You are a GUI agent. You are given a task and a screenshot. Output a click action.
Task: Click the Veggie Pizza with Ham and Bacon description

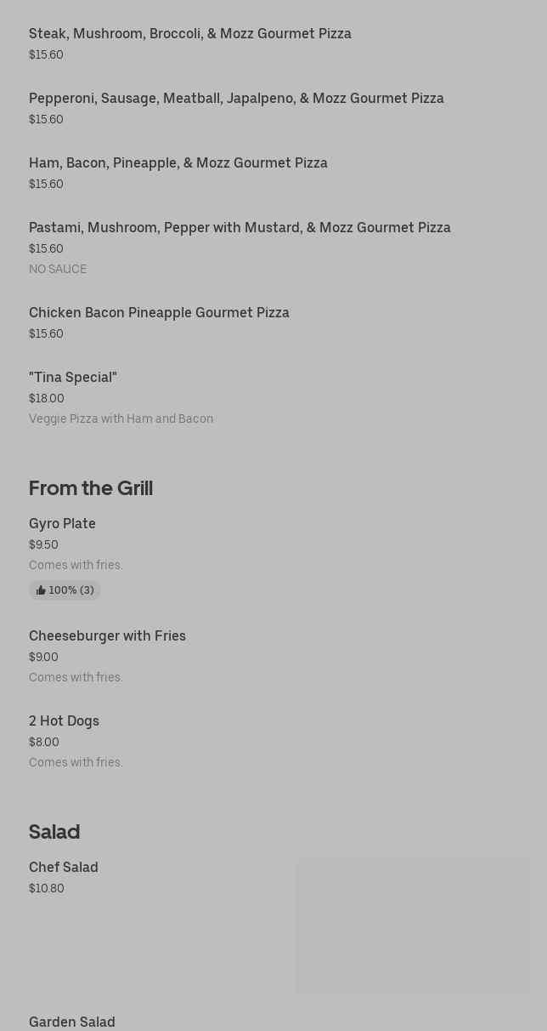point(121,419)
